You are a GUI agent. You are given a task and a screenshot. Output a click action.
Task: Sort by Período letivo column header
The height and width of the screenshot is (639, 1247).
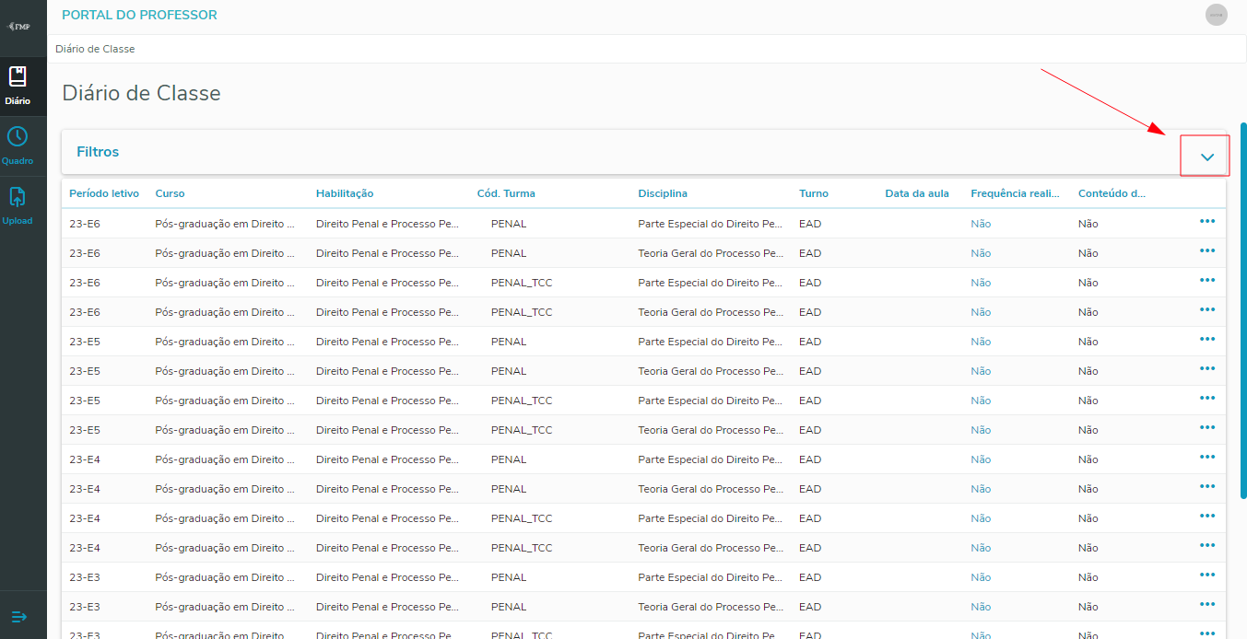104,193
